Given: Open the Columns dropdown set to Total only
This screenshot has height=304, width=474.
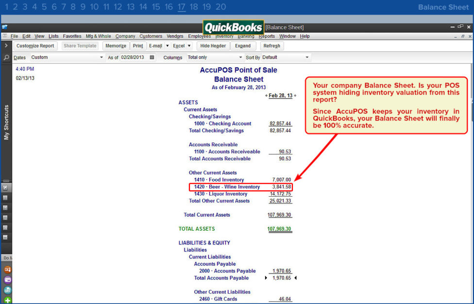Looking at the screenshot, I should [x=215, y=57].
